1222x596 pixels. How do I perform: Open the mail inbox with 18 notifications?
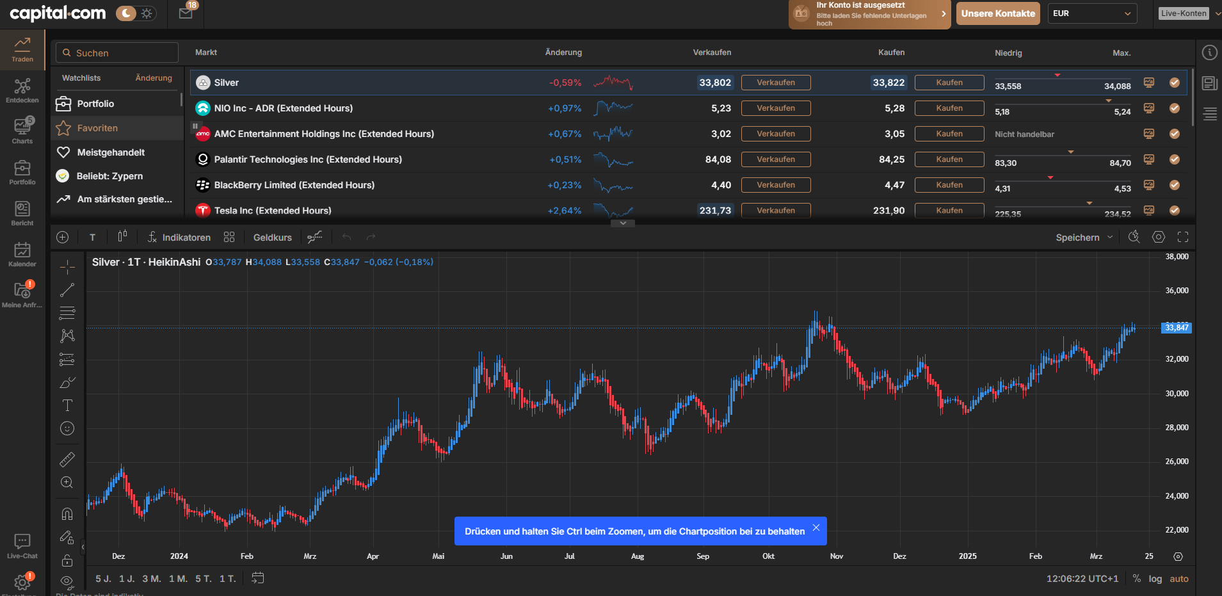(186, 13)
